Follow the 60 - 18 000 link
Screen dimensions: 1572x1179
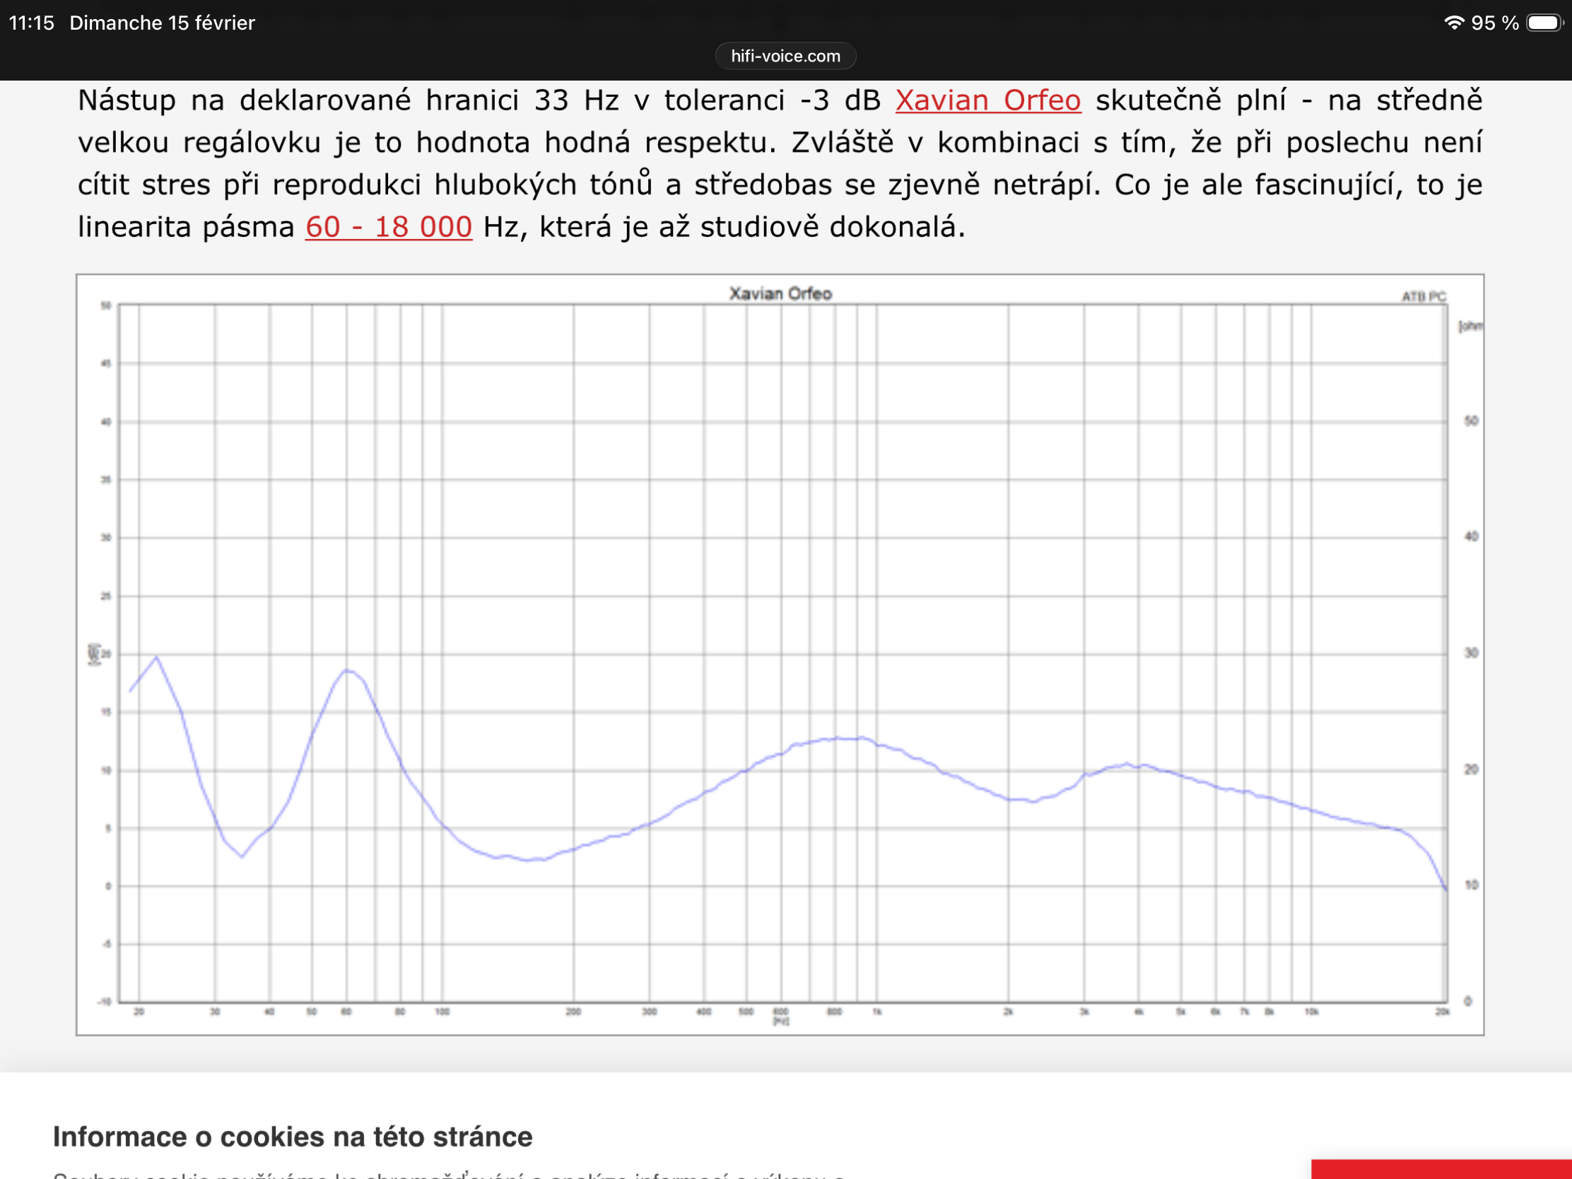click(389, 228)
